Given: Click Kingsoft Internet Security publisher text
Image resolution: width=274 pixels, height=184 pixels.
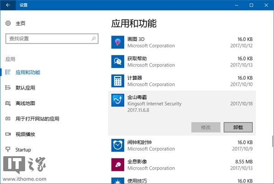Looking at the screenshot, I should [x=154, y=104].
